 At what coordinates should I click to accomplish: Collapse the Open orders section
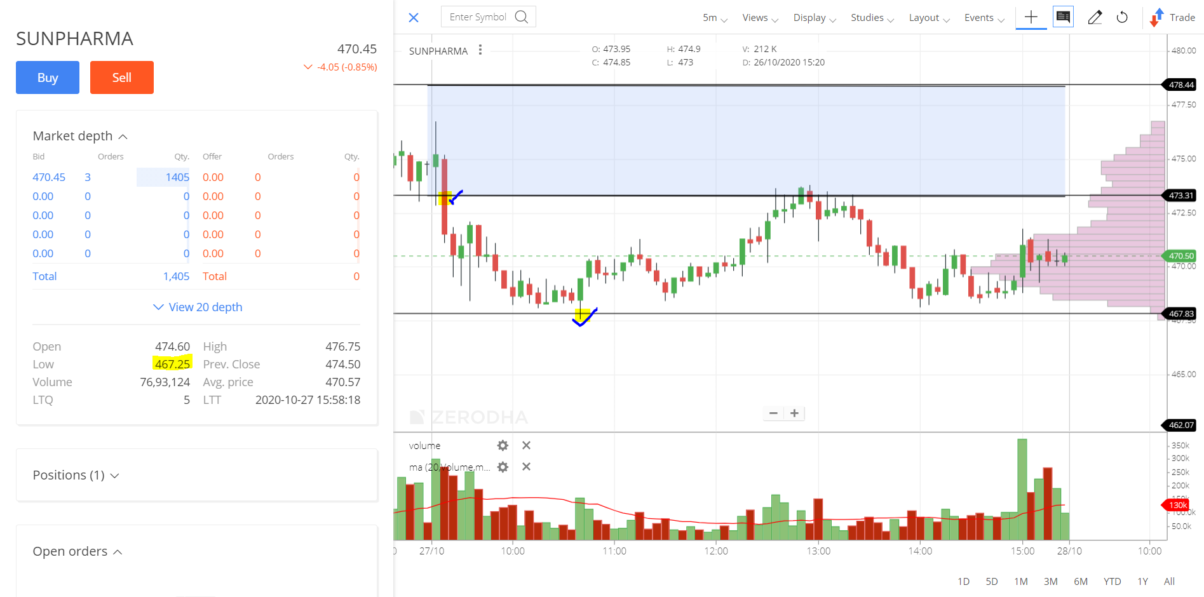coord(77,551)
